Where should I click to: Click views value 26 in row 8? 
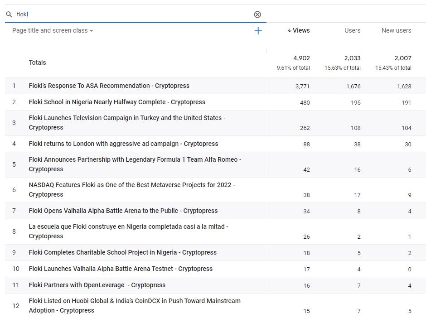[306, 237]
